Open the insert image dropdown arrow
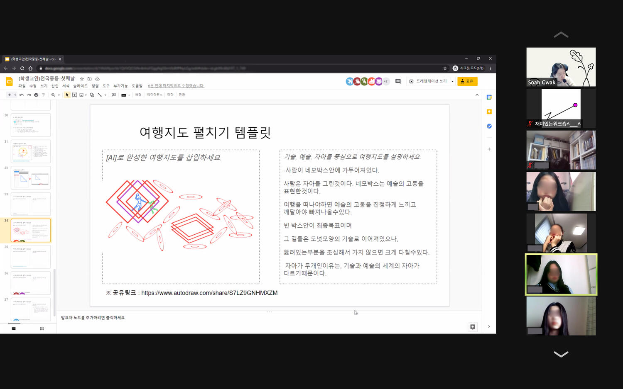The height and width of the screenshot is (389, 623). [86, 95]
